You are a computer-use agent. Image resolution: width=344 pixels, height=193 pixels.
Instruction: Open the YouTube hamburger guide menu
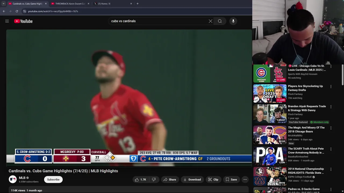pyautogui.click(x=7, y=21)
